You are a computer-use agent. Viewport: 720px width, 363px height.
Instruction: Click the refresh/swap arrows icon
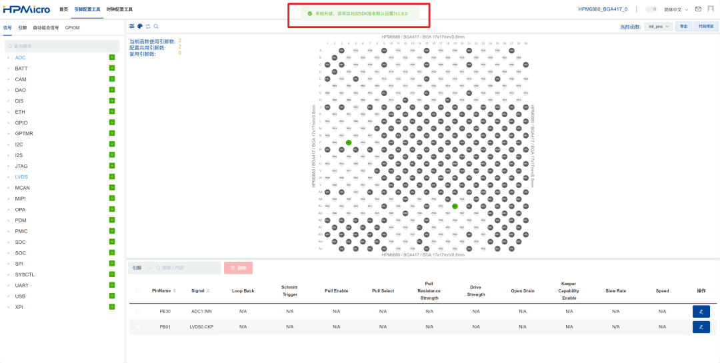pyautogui.click(x=148, y=27)
